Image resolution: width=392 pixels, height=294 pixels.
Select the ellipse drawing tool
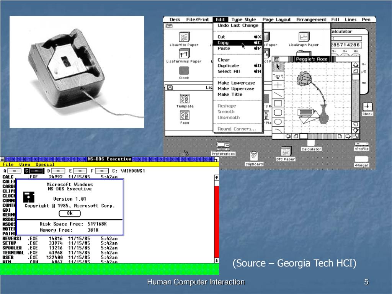pos(278,122)
